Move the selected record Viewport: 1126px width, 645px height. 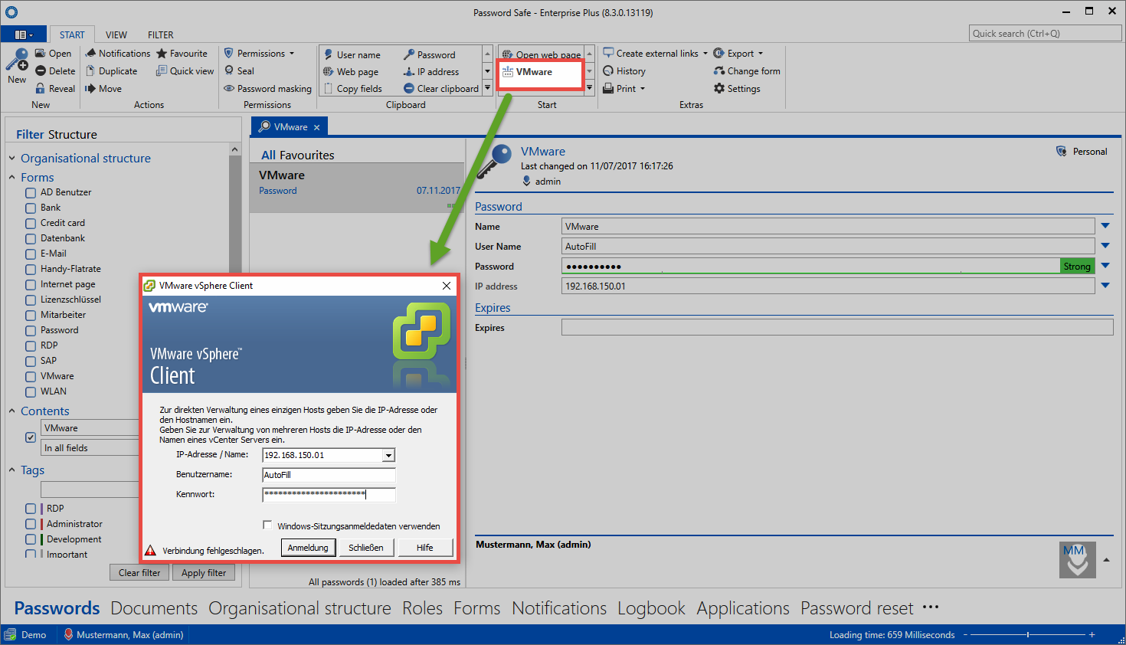pyautogui.click(x=103, y=89)
